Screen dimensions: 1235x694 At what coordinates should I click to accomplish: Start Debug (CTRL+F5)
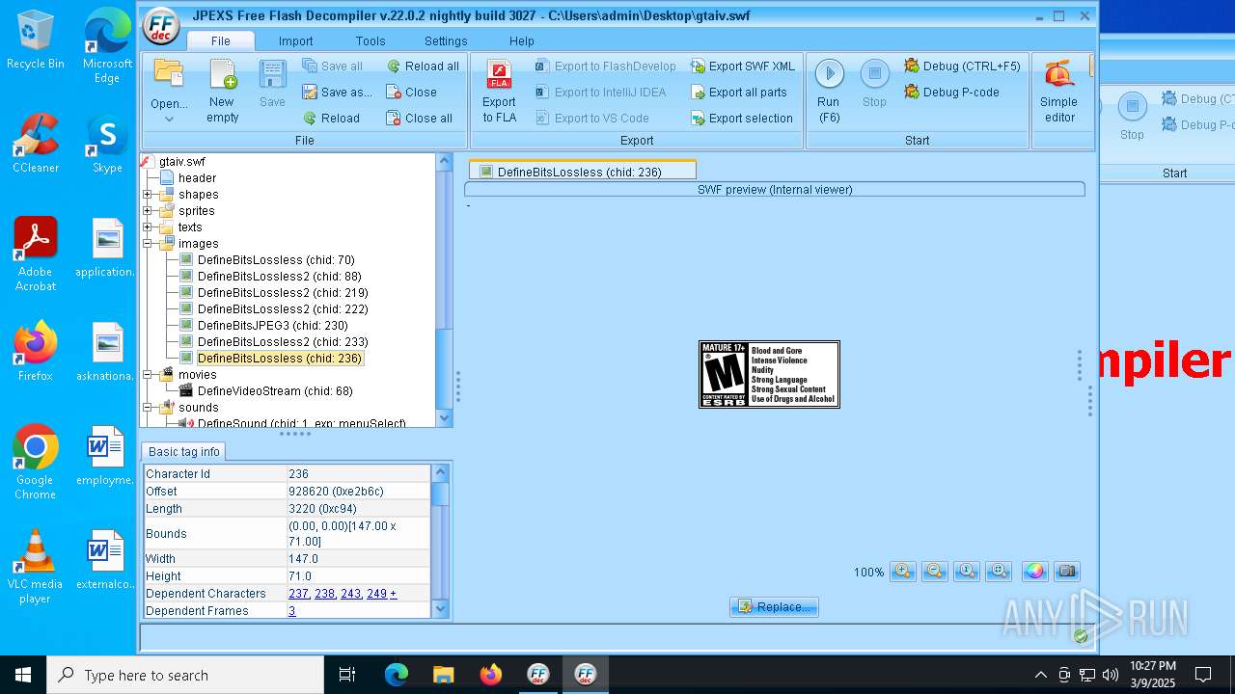[x=962, y=67]
